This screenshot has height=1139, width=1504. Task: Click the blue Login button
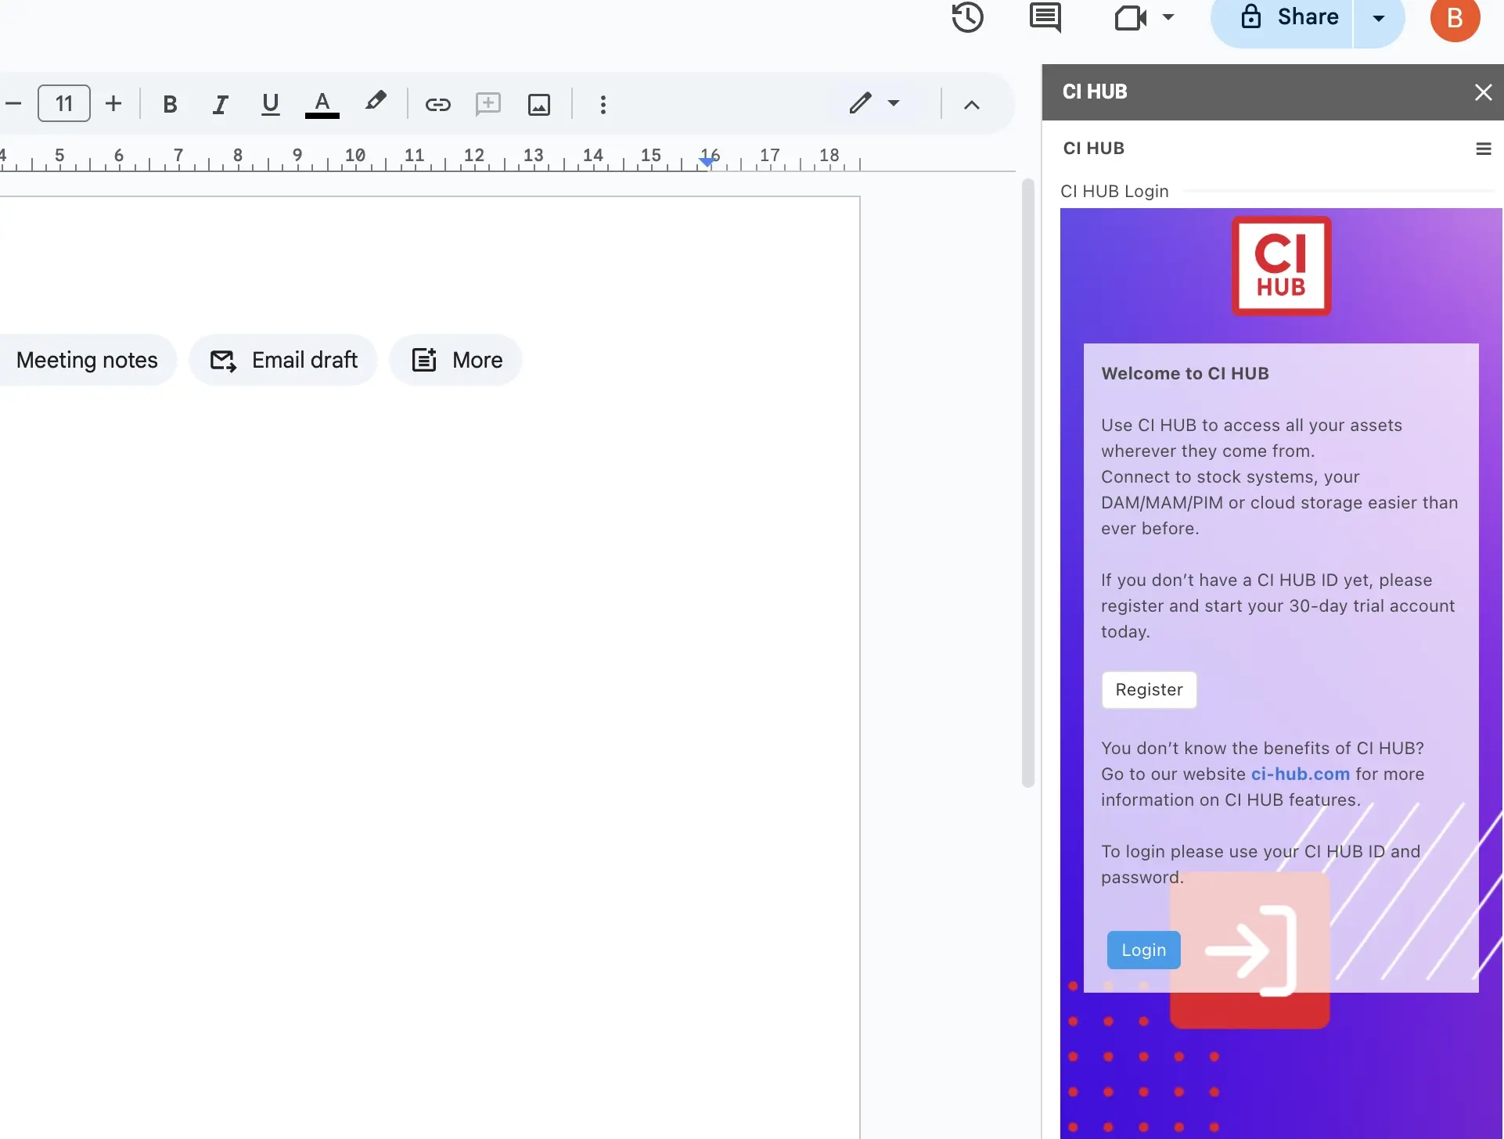coord(1143,950)
